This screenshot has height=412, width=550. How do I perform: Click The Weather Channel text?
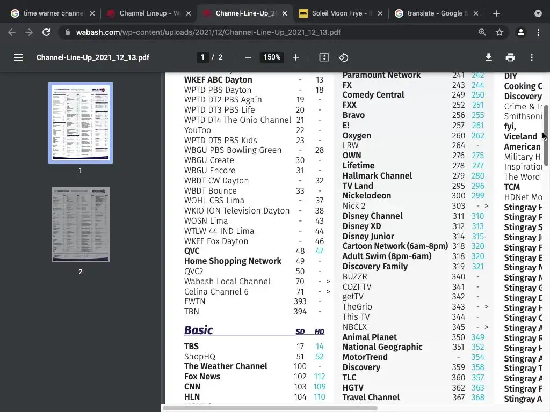pos(226,366)
